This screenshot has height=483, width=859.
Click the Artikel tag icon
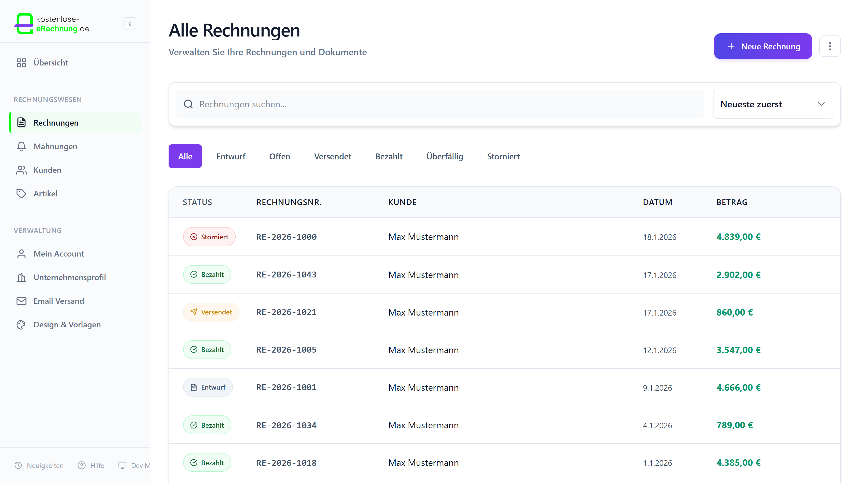21,193
